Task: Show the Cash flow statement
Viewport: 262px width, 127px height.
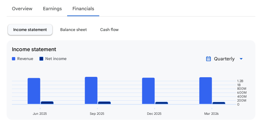Action: (109, 30)
